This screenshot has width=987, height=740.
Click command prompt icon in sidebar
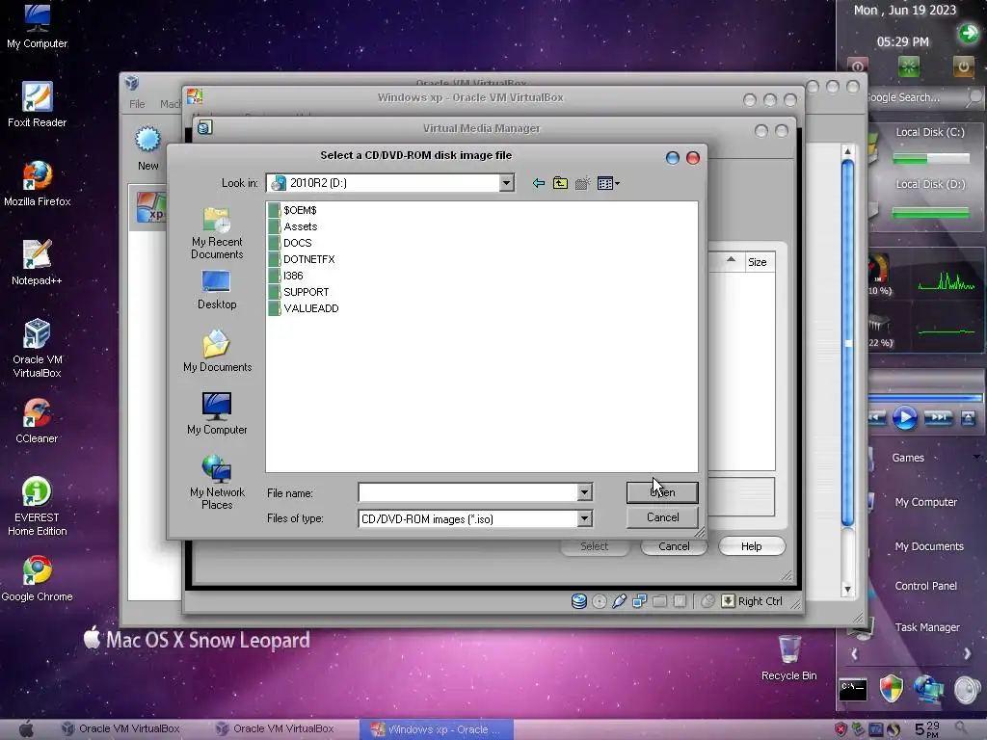click(854, 690)
